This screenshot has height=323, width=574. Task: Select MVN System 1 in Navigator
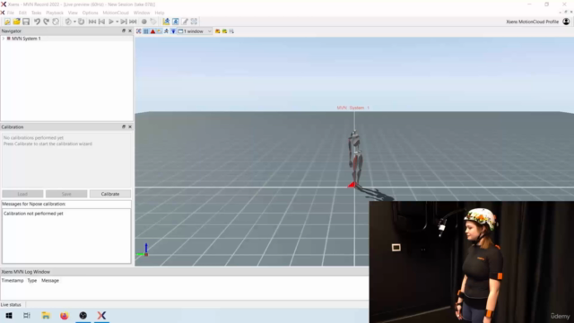tap(26, 39)
